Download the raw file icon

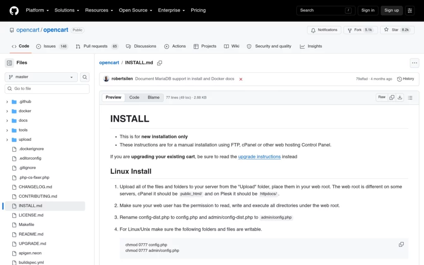(x=400, y=97)
